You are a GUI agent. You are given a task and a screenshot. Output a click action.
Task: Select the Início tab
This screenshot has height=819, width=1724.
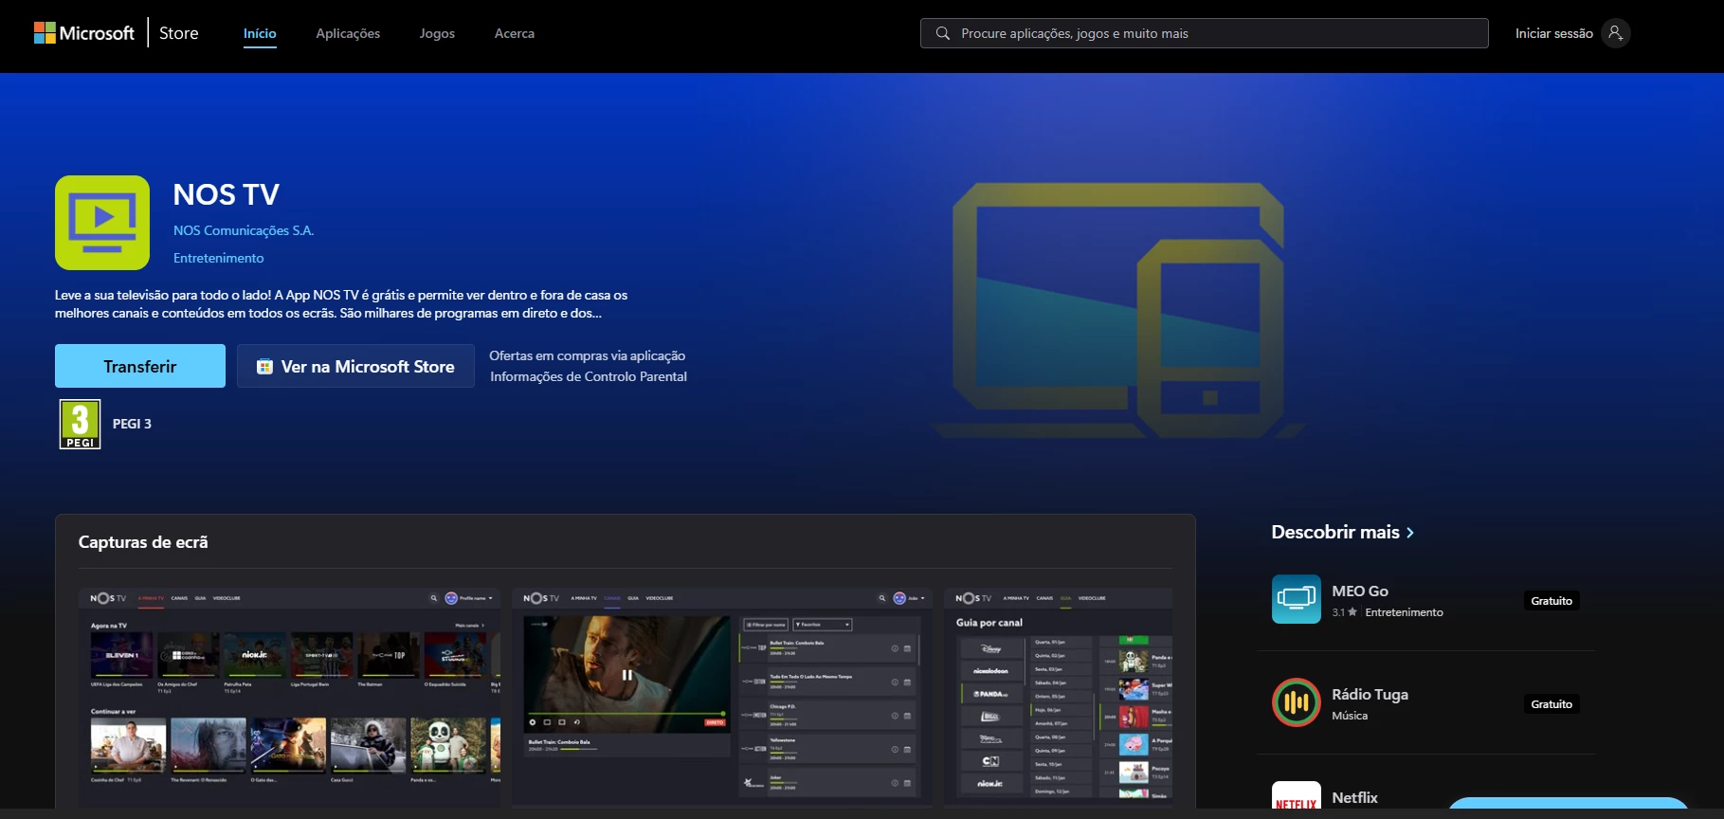[260, 33]
